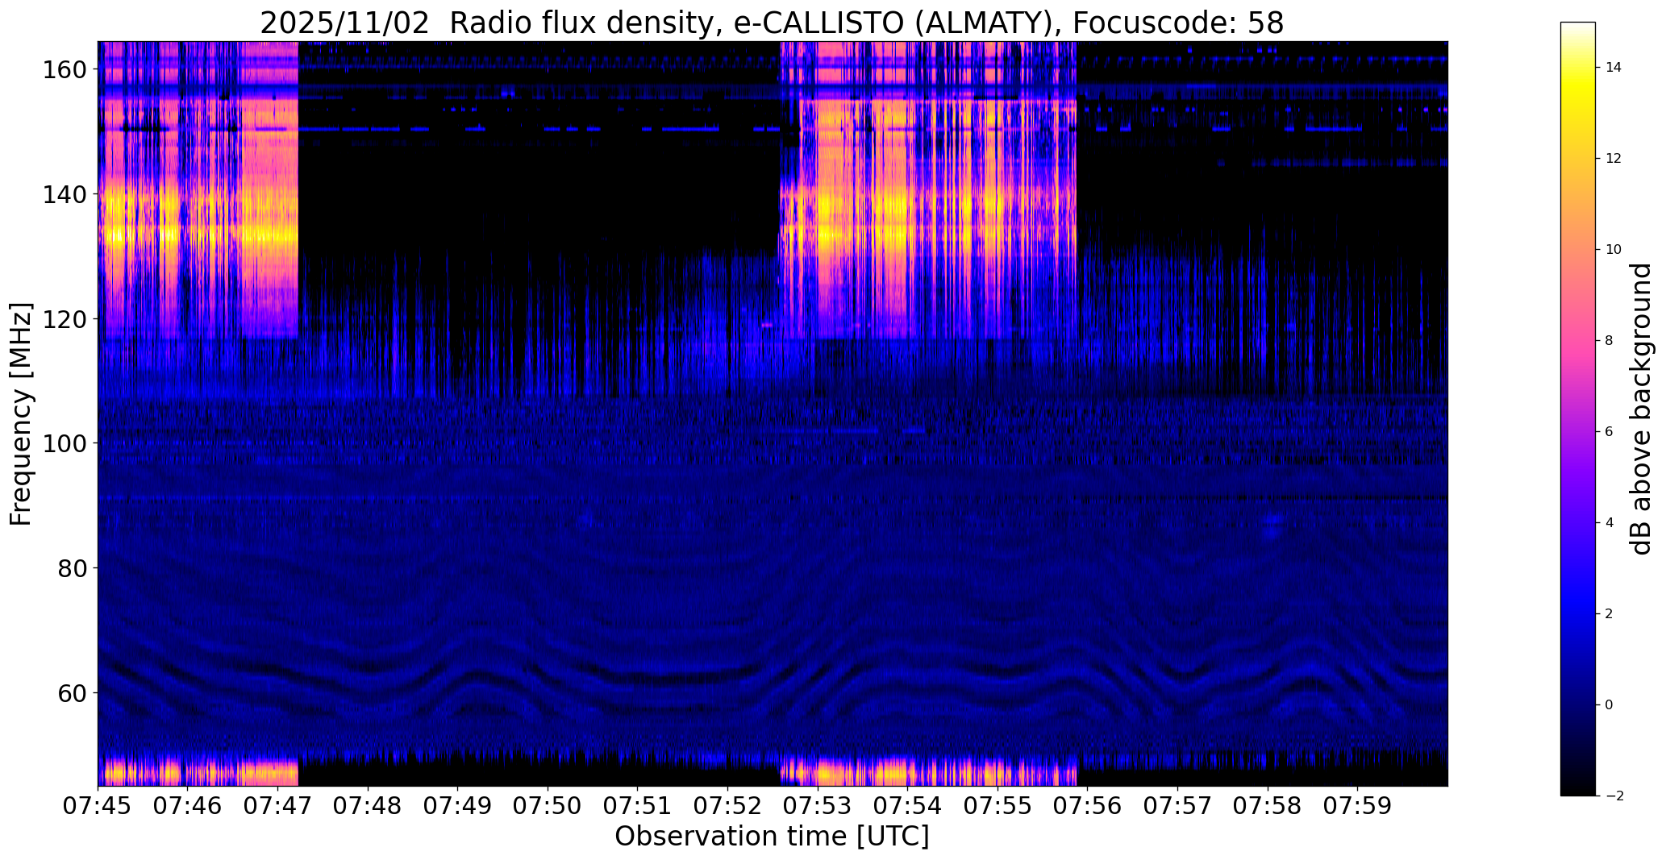Click the 140 frequency tick label
1666x860 pixels.
point(63,194)
